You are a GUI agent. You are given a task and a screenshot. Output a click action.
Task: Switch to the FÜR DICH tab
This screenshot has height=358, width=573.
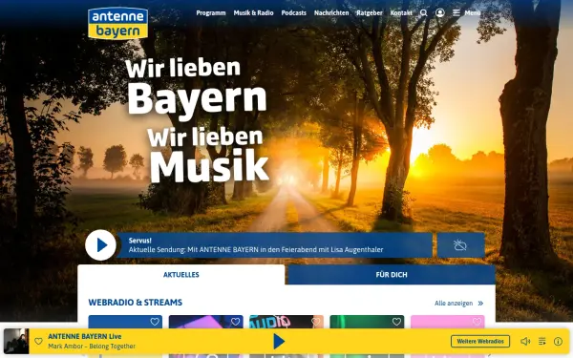tap(392, 275)
